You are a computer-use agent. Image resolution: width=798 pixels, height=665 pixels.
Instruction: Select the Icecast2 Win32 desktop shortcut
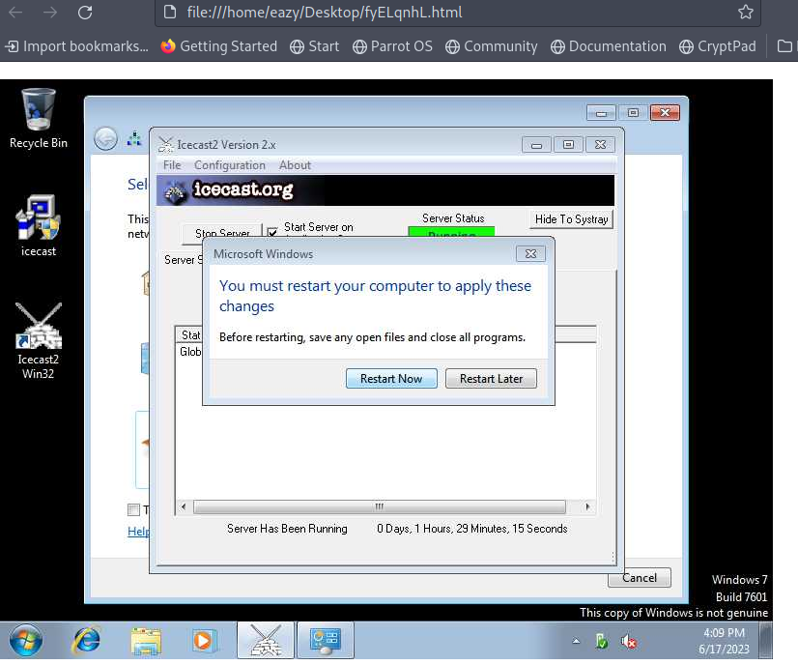[x=39, y=340]
